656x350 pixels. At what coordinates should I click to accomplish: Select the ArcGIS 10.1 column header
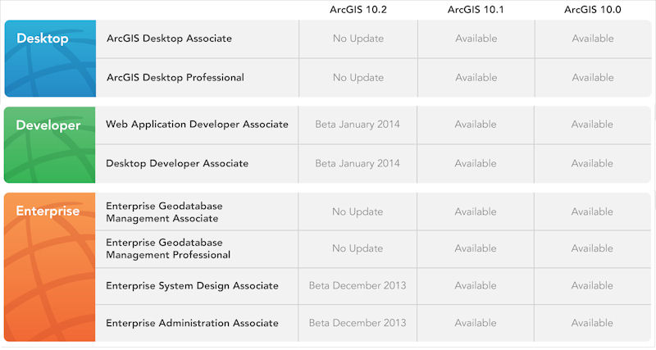(x=476, y=9)
